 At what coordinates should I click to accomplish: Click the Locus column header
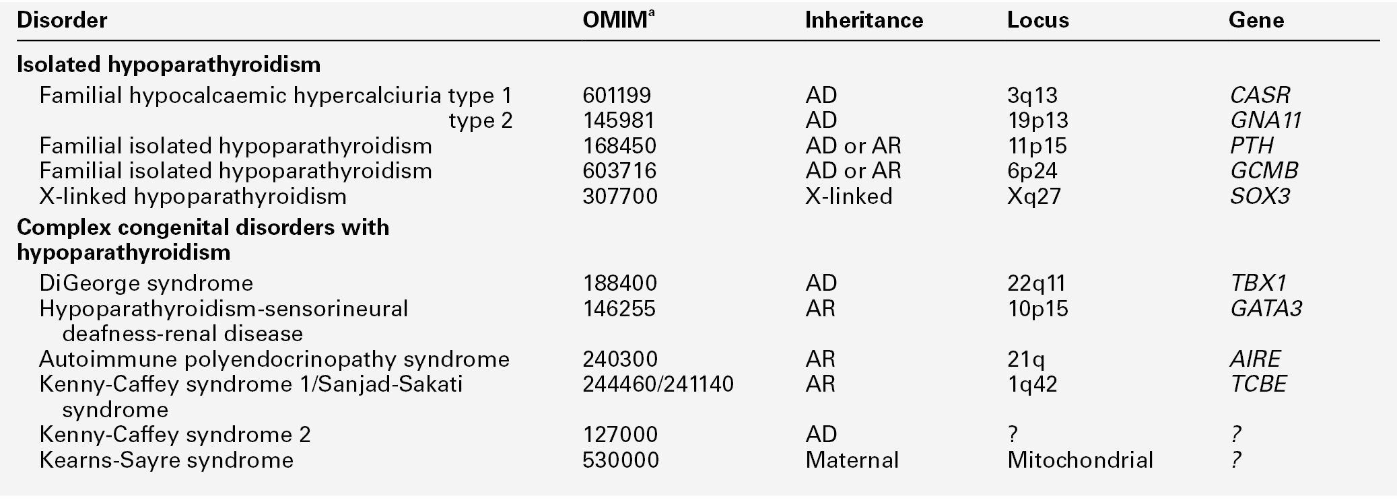tap(1037, 20)
